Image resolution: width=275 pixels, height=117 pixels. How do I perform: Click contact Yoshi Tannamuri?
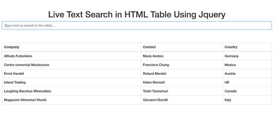(155, 91)
